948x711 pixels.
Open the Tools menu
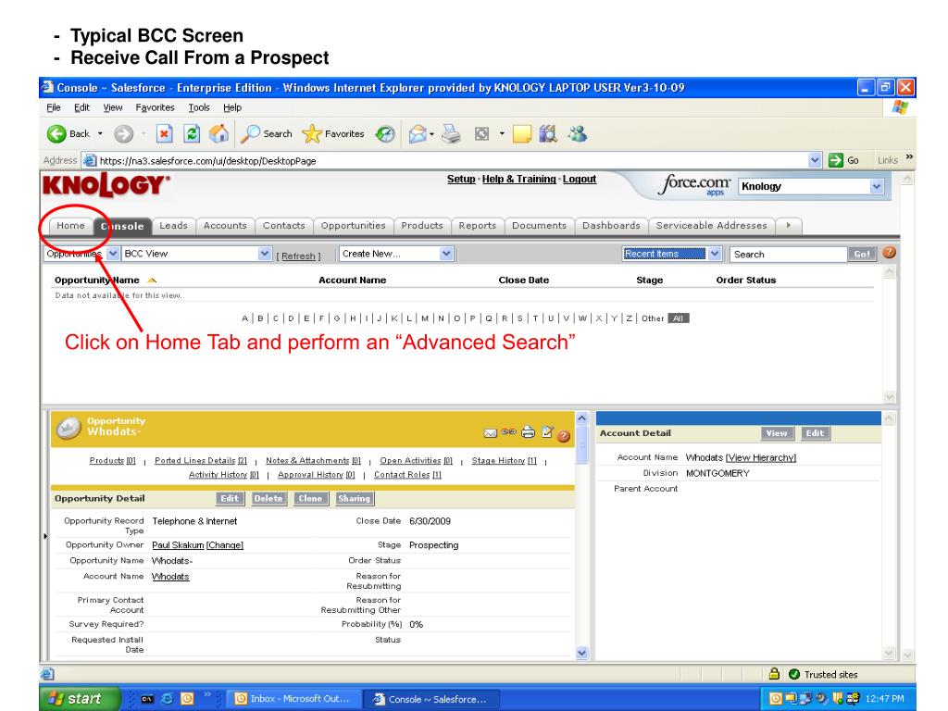point(199,107)
